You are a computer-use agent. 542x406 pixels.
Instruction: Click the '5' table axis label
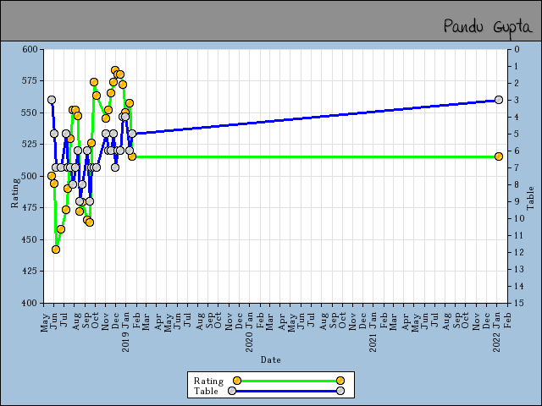pyautogui.click(x=517, y=134)
